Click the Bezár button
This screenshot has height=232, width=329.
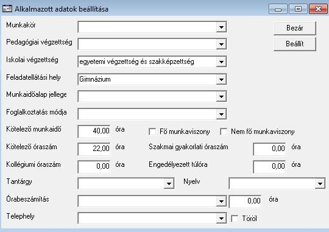coord(295,28)
